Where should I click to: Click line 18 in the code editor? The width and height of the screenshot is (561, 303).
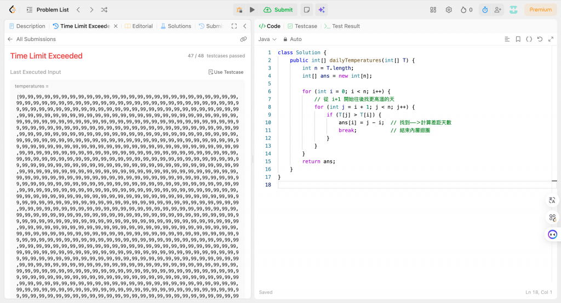coord(415,185)
